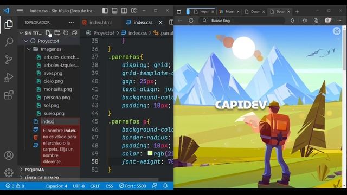Collapse the SIN TÍT... workspace section
Viewport: 347px width, 195px height.
pos(21,33)
